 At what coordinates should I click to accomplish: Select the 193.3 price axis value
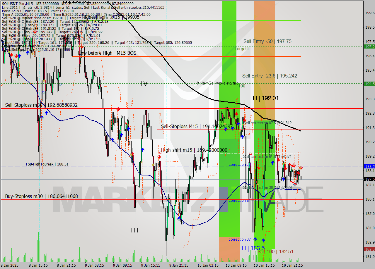coord(370,99)
